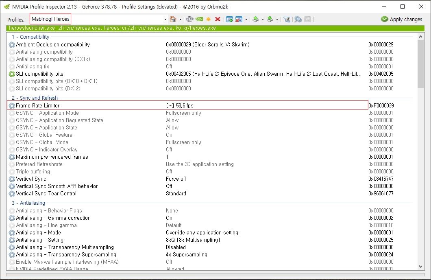Image resolution: width=431 pixels, height=280 pixels.
Task: Click the '3 - Antialiasing' section header
Action: coord(28,203)
